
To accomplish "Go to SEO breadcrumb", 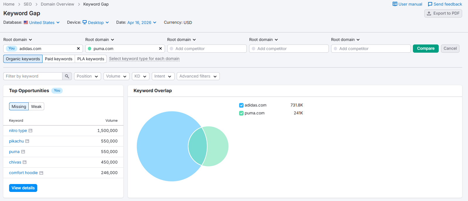I will tap(28, 4).
